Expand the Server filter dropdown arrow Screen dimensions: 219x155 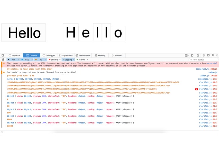[x=87, y=60]
